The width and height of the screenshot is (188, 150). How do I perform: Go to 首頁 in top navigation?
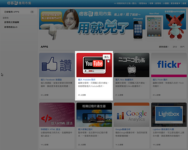(184, 3)
